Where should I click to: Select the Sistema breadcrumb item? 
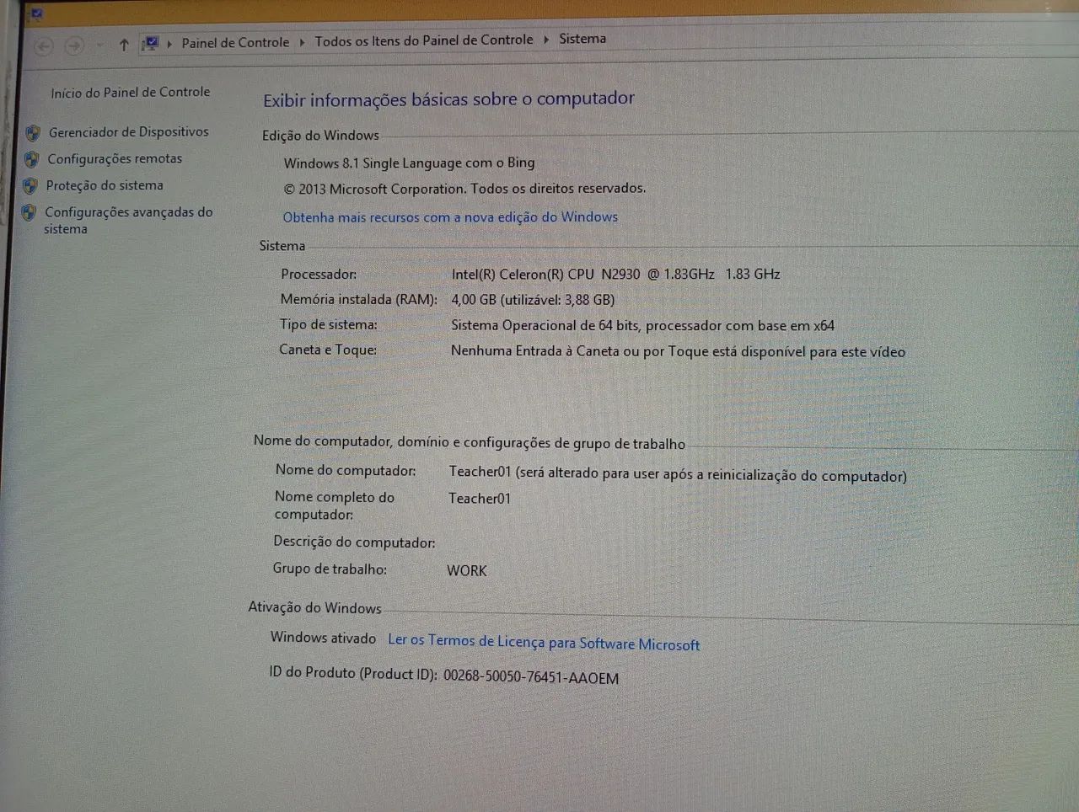(582, 39)
